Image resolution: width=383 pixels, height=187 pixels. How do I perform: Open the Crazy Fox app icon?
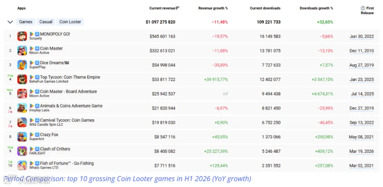(22, 137)
